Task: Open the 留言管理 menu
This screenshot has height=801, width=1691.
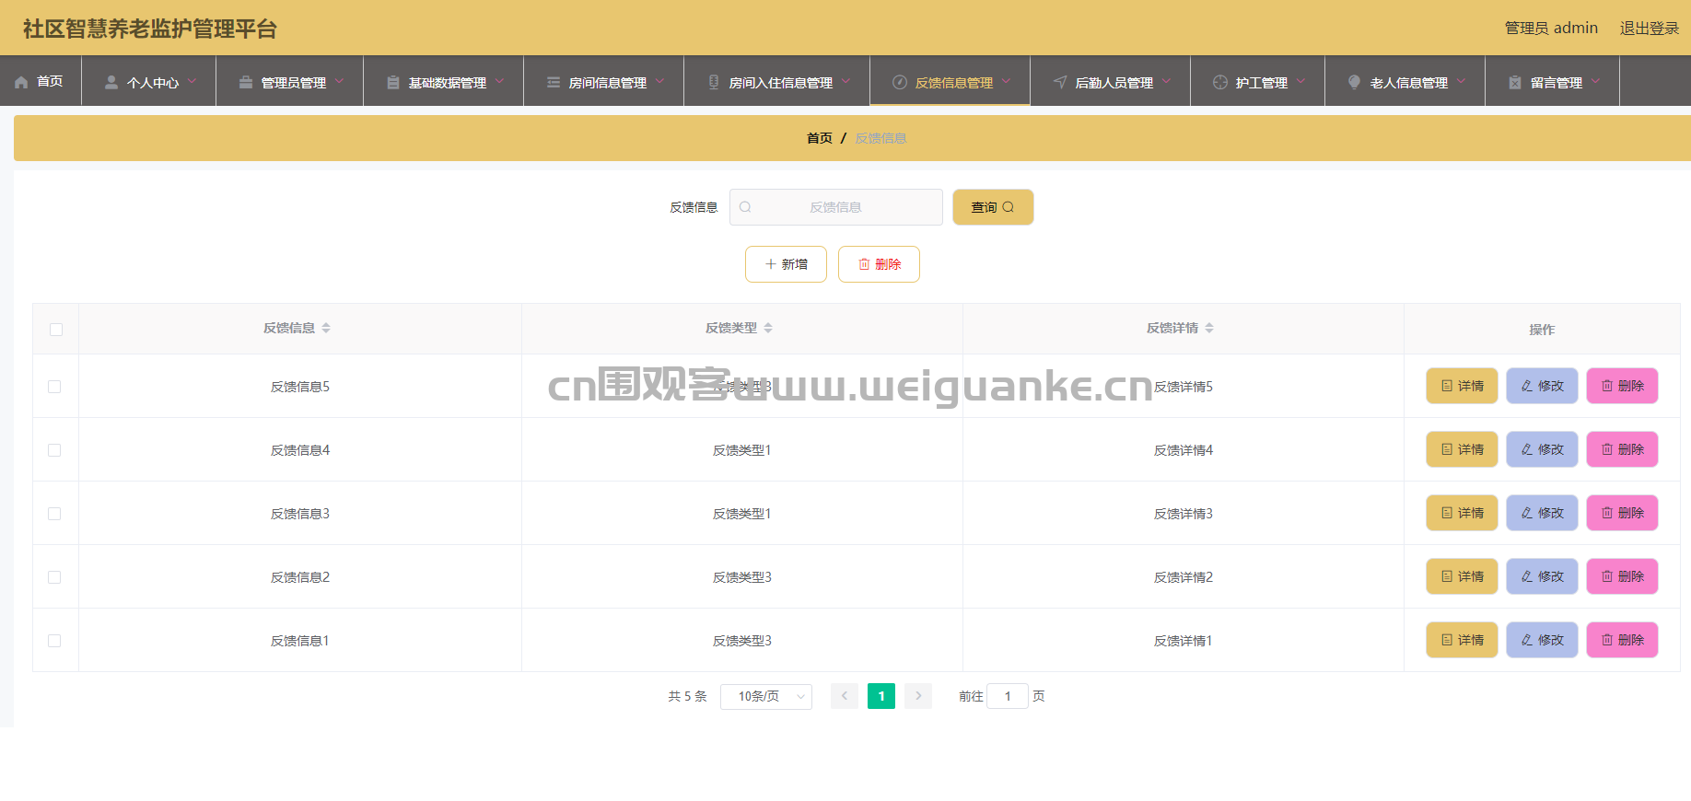Action: (x=1555, y=82)
